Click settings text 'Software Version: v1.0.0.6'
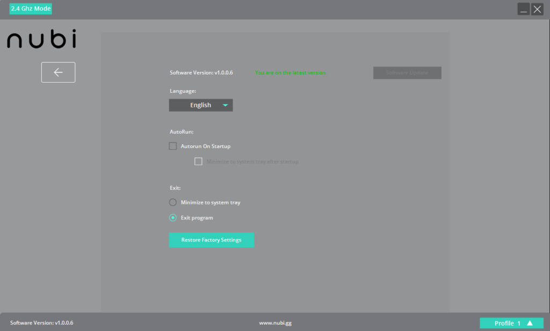 pyautogui.click(x=201, y=72)
